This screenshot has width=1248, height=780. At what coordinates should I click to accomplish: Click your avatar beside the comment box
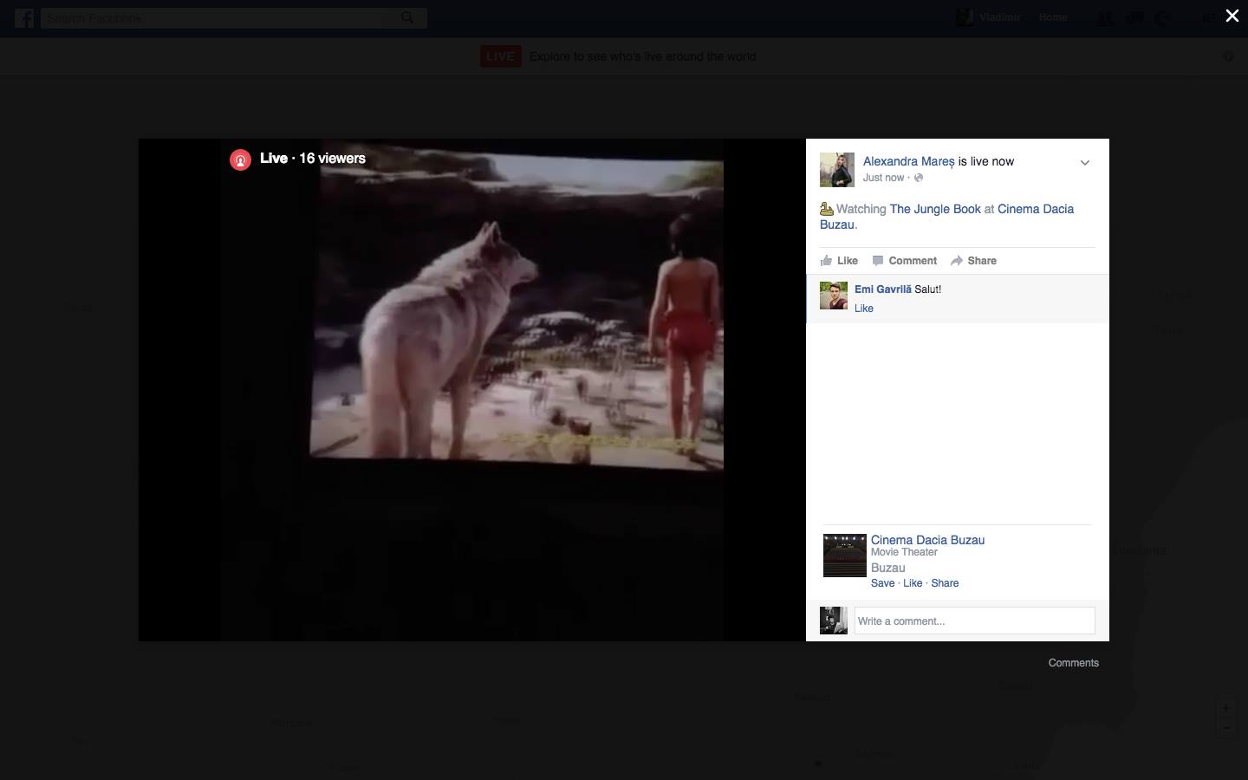(x=834, y=621)
